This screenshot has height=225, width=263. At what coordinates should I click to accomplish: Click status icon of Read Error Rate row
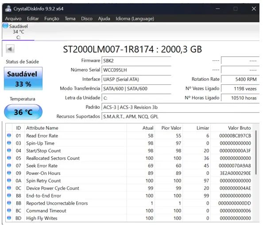[9, 135]
